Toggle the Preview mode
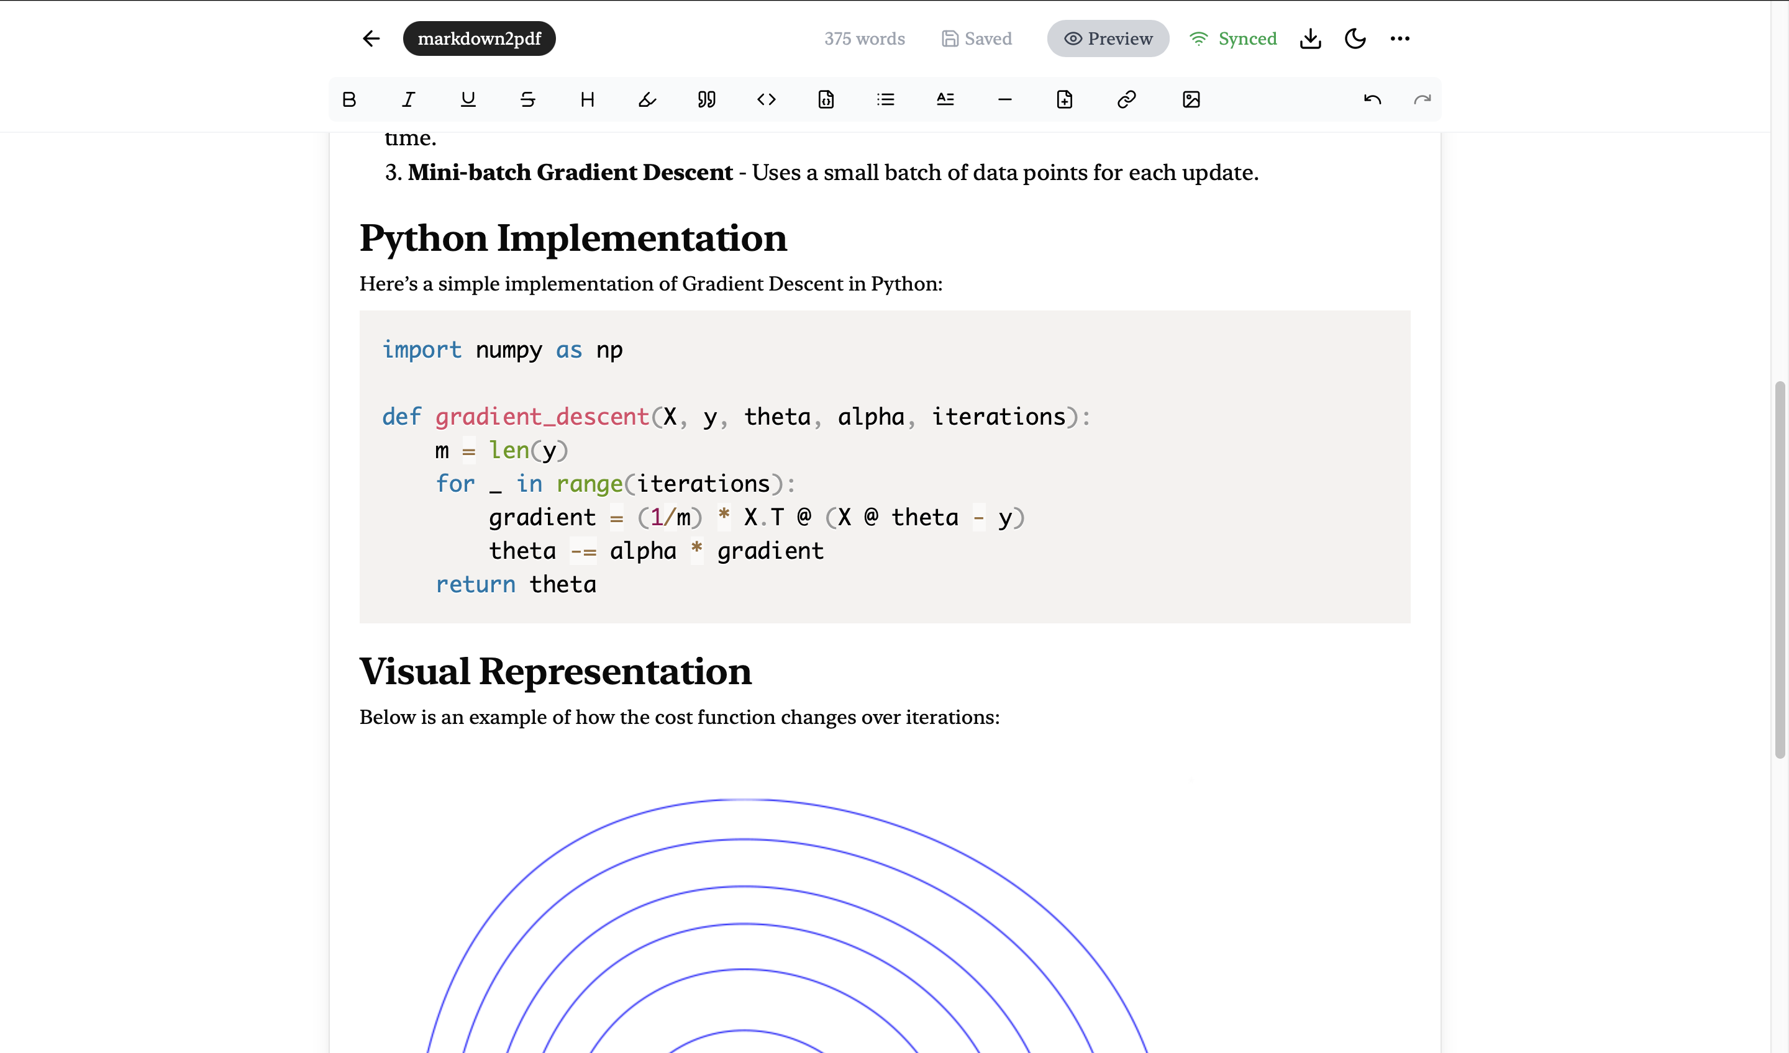Viewport: 1789px width, 1053px height. 1108,38
